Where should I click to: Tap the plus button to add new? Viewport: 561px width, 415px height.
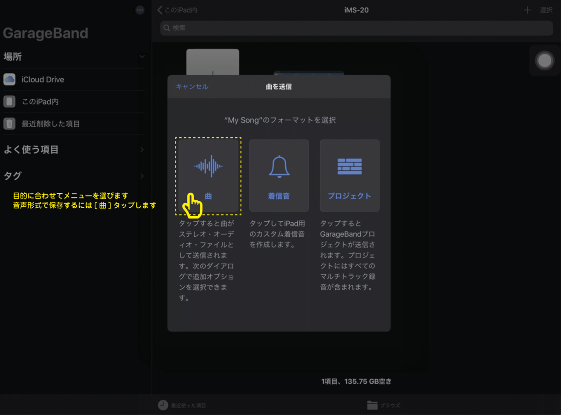527,10
